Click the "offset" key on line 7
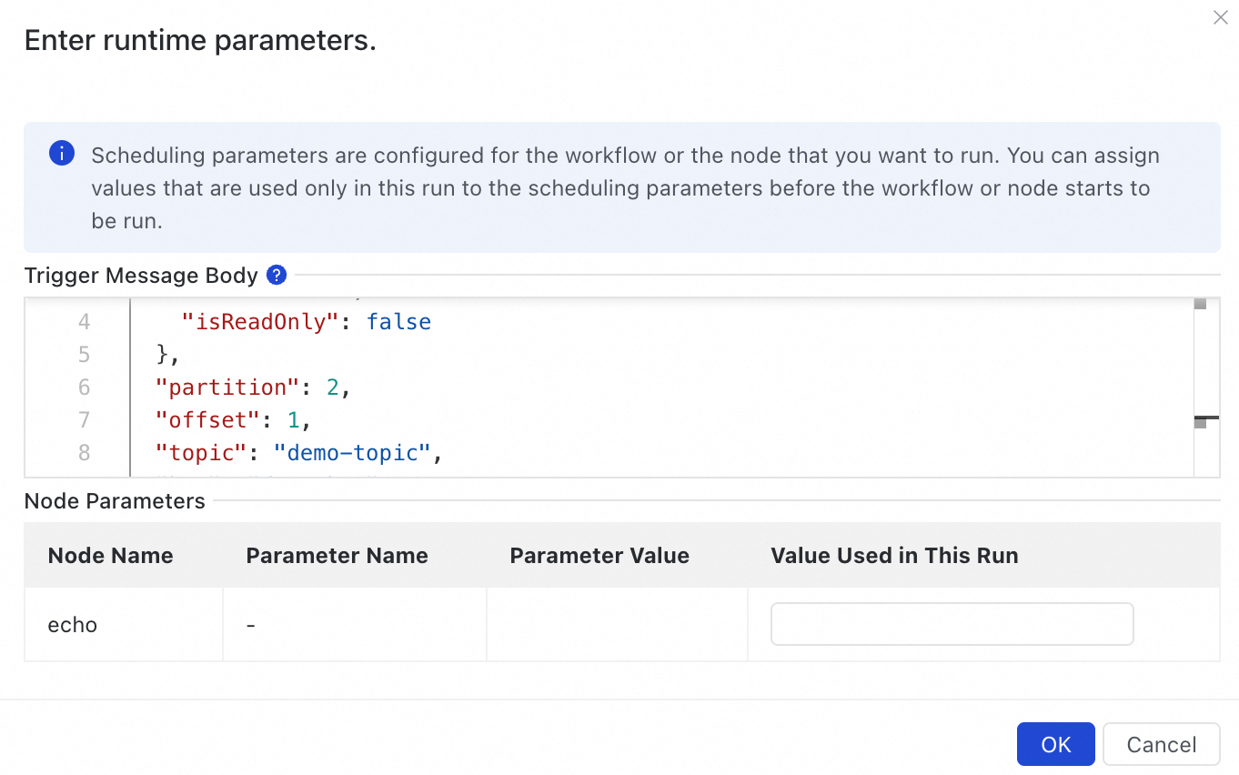 pos(208,420)
